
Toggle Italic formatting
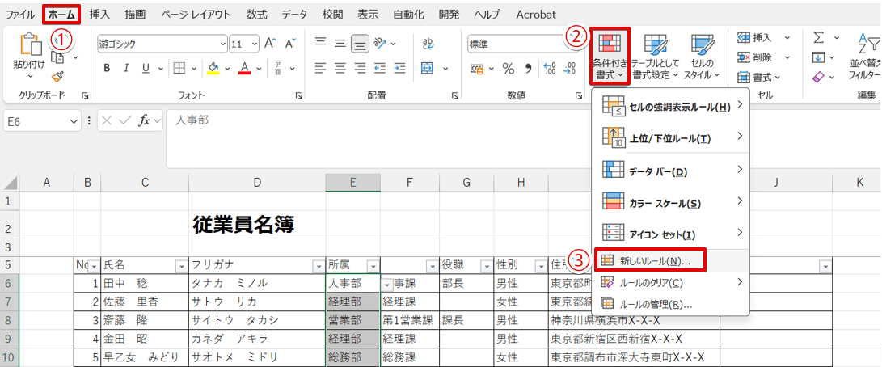point(126,69)
